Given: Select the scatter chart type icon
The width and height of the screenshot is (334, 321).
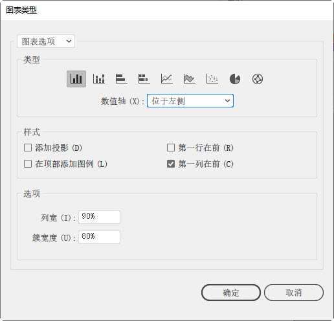Looking at the screenshot, I should coord(212,79).
